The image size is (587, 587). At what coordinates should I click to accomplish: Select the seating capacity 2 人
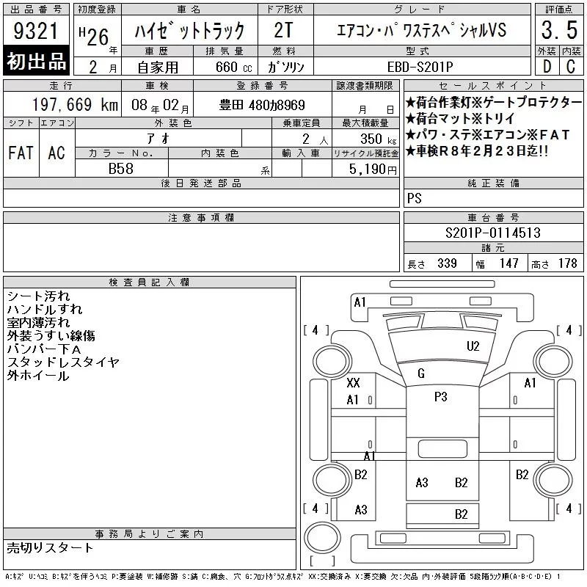[x=315, y=139]
